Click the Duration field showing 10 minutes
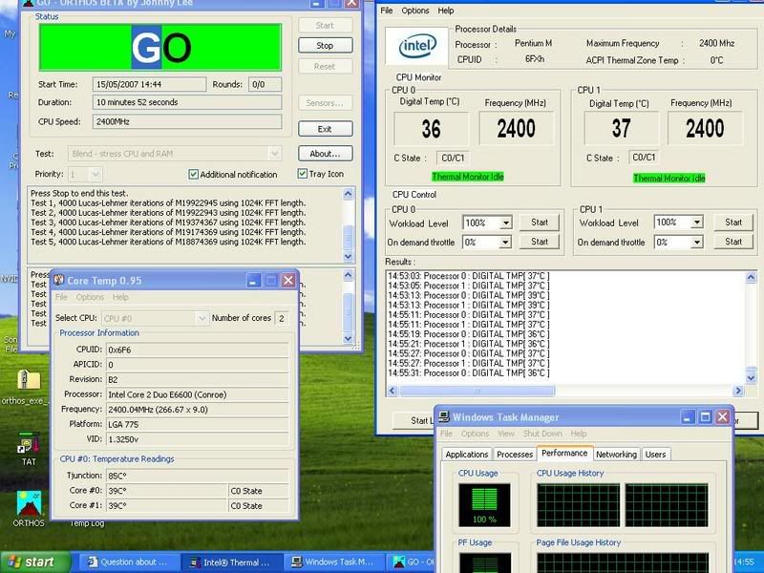This screenshot has width=764, height=573. tap(187, 102)
